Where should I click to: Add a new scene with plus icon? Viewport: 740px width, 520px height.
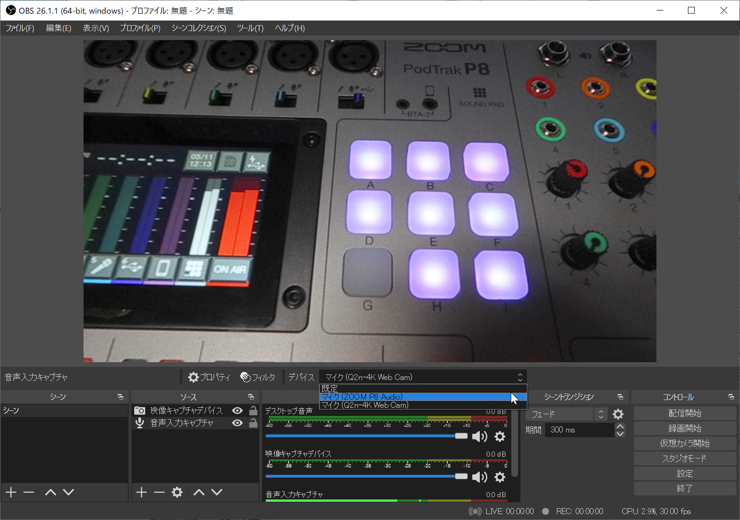[x=11, y=492]
